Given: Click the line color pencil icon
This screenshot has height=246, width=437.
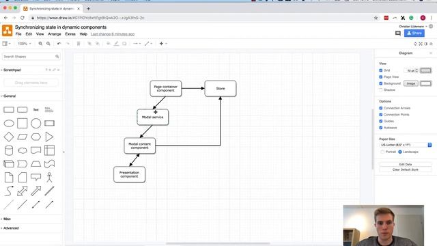Looking at the screenshot, I should (116, 44).
